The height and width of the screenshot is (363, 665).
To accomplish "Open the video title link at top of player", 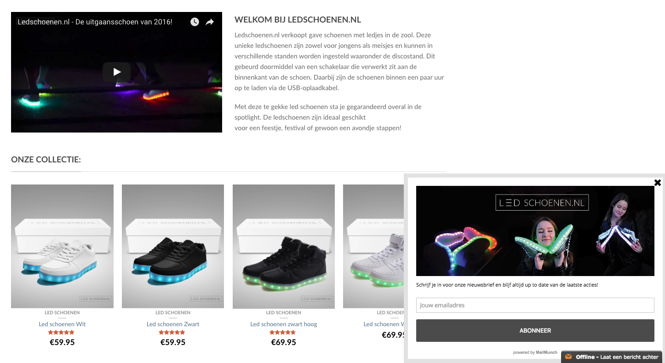I will click(95, 22).
